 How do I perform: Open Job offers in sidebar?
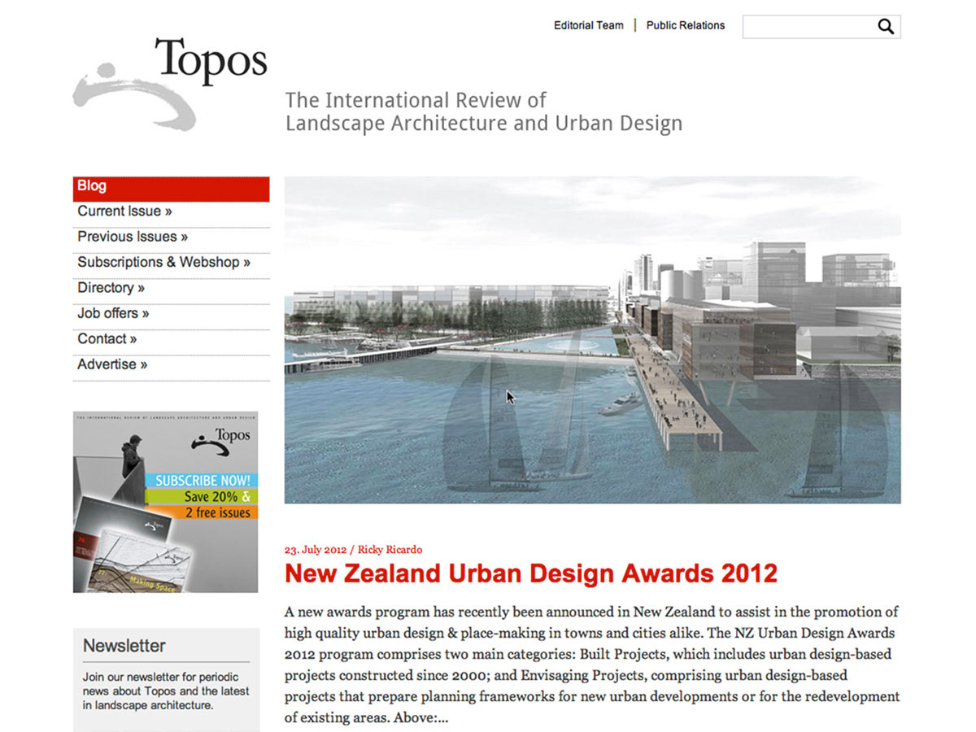pos(171,317)
